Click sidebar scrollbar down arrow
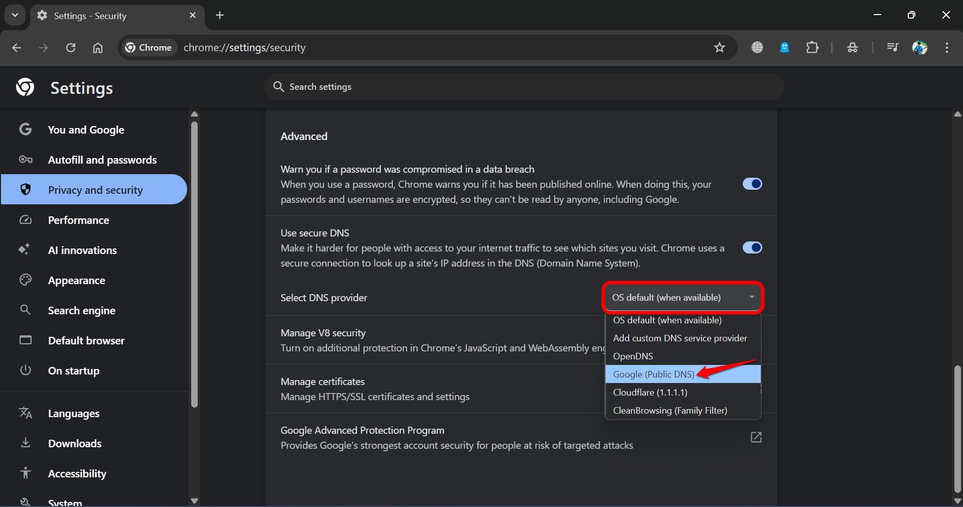 194,500
